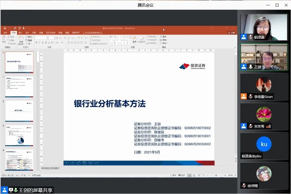Click the muted microphone icon beside 李佳盈Sivan

pyautogui.click(x=251, y=97)
